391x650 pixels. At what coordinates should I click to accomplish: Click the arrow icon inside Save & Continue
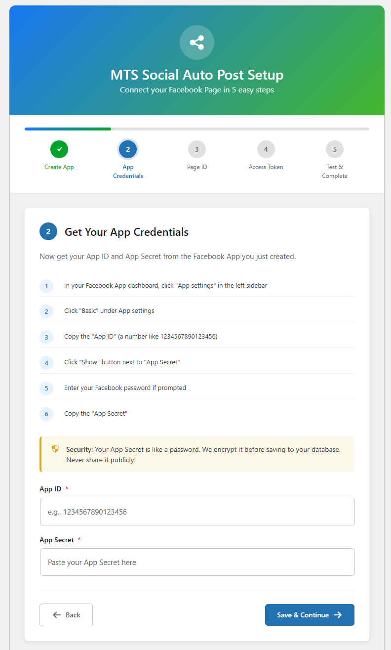click(x=338, y=614)
